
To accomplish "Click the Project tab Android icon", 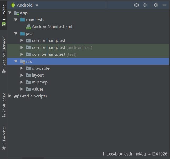I will tap(4, 24).
